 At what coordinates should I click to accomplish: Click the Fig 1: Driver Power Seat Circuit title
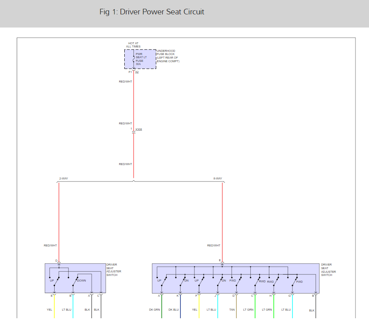(x=152, y=12)
